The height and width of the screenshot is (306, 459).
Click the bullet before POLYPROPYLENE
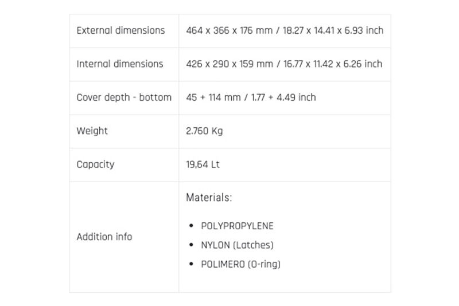tap(191, 226)
